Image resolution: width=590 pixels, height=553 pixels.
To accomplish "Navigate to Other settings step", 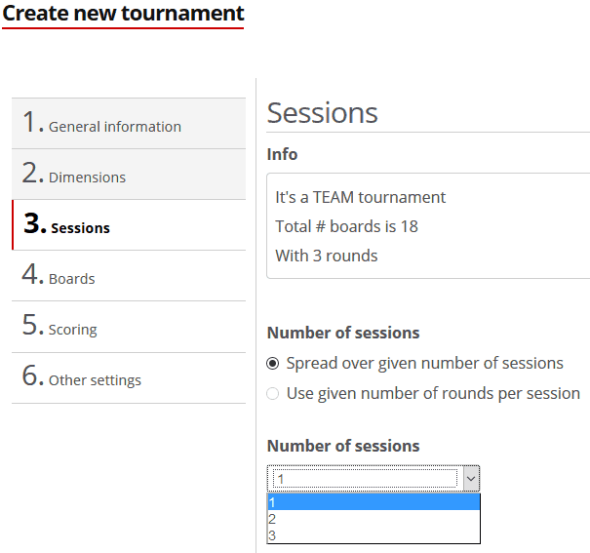I will 95,379.
